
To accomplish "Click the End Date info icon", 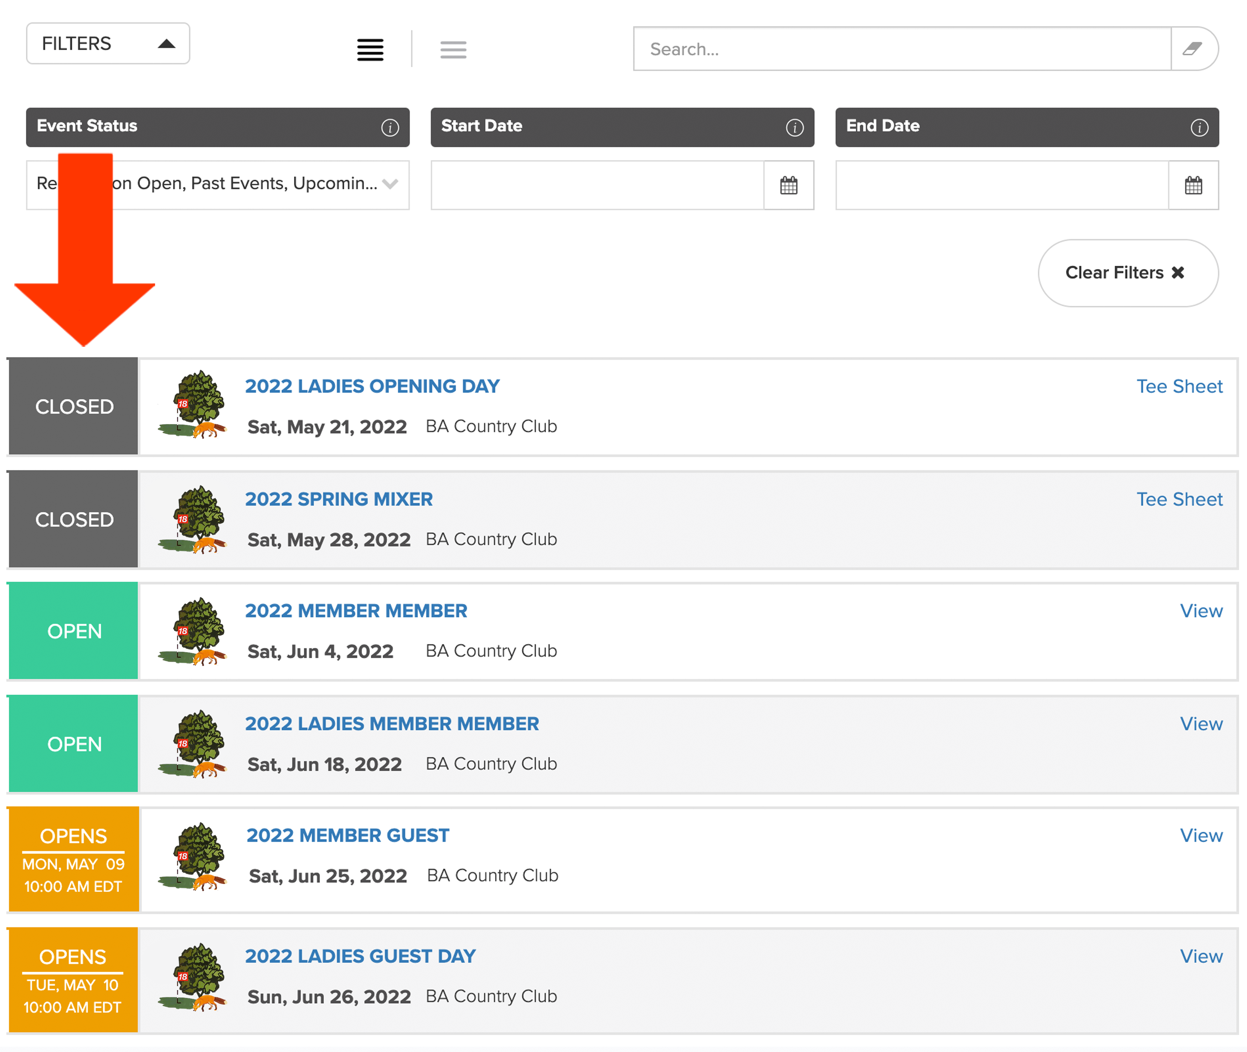I will pyautogui.click(x=1199, y=127).
